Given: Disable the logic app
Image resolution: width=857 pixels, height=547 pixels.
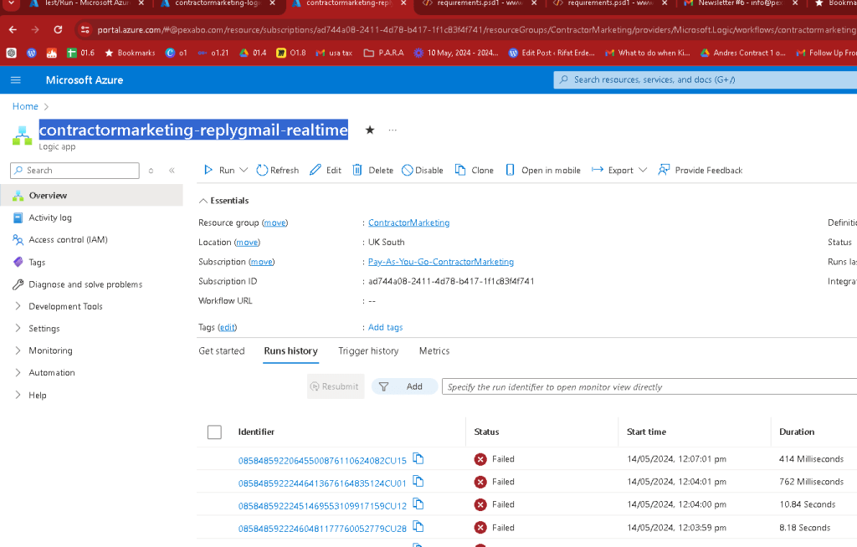Looking at the screenshot, I should (423, 170).
